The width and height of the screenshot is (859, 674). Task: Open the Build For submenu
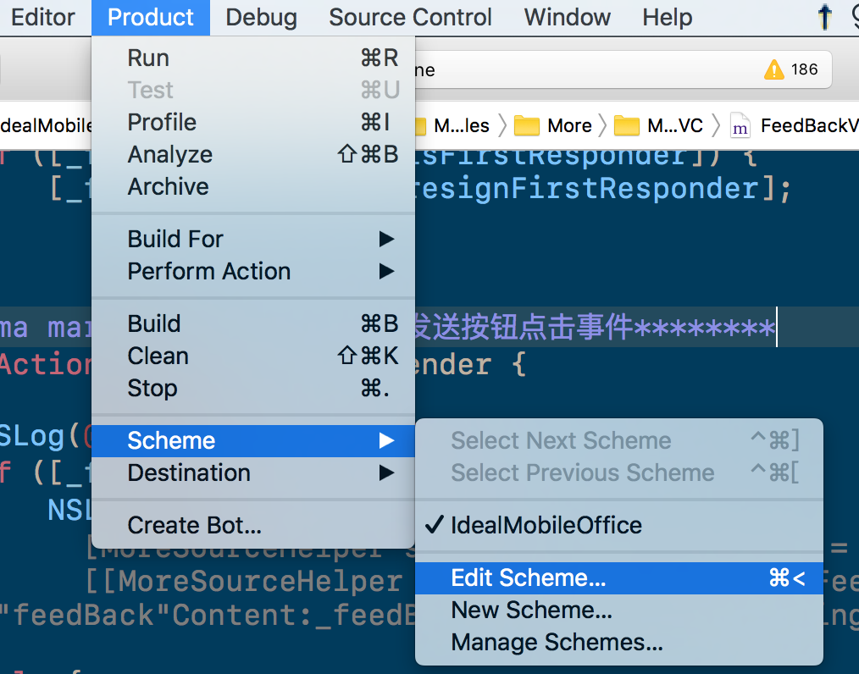point(175,239)
